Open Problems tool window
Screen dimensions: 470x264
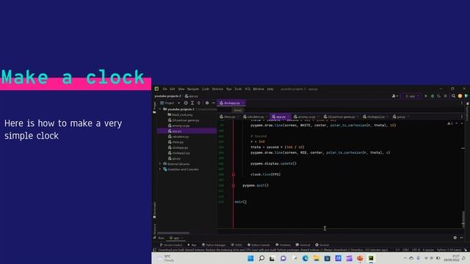pos(283,245)
